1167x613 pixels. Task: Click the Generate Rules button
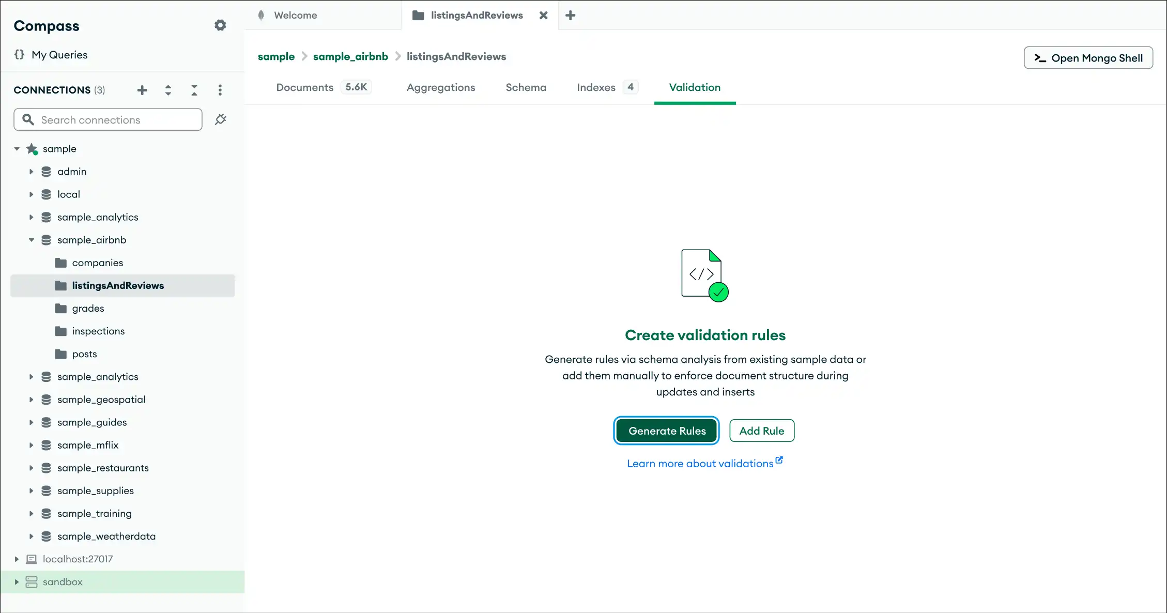coord(666,431)
